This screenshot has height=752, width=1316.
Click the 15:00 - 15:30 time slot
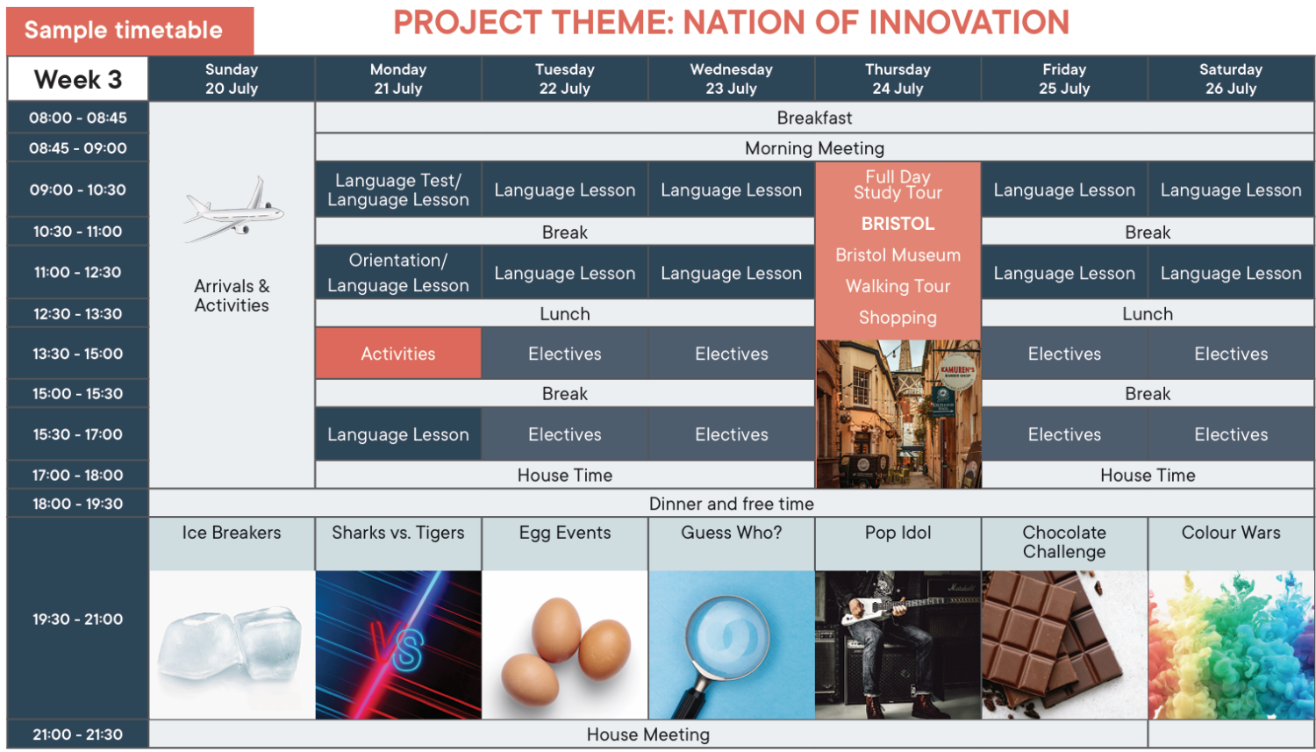pyautogui.click(x=78, y=394)
